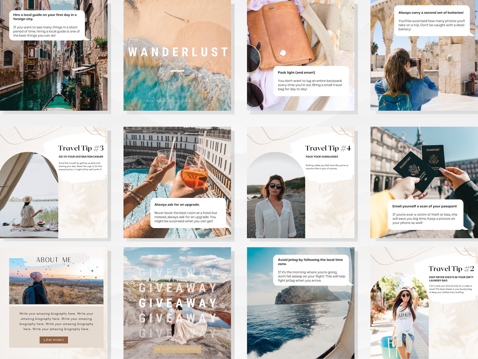Open the Avoid jetlag tip card
Viewport: 478px width, 359px height.
300,303
